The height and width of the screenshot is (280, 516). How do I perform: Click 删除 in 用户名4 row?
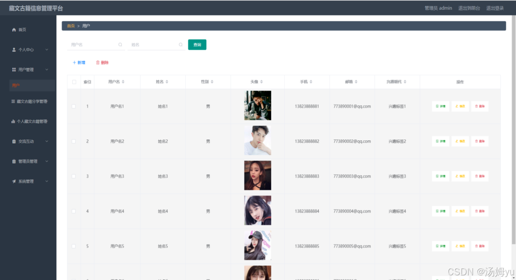click(x=480, y=211)
